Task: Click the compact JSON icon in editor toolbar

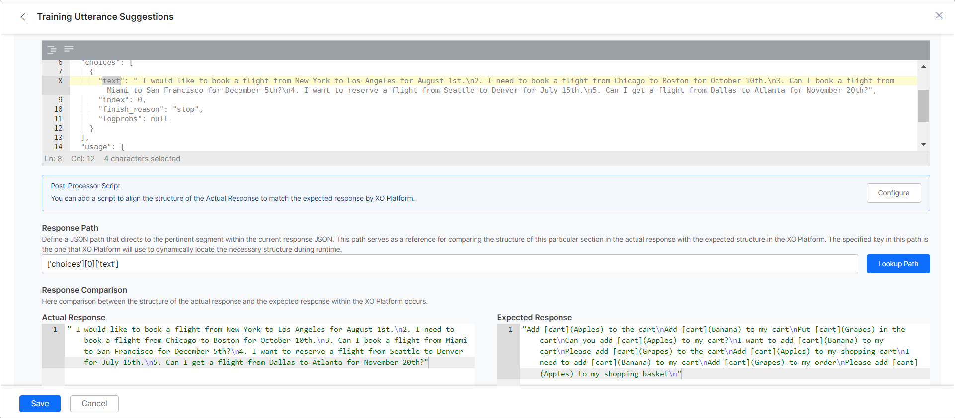Action: pos(69,49)
